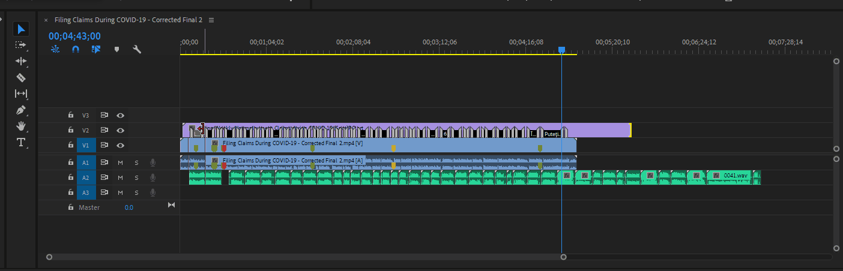Select the Filing Claims During COVID-19 sequence tab
Screen dimensions: 843x271
[x=128, y=20]
